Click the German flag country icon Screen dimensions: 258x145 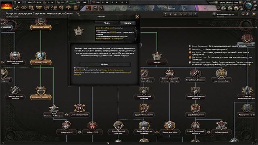point(6,5)
